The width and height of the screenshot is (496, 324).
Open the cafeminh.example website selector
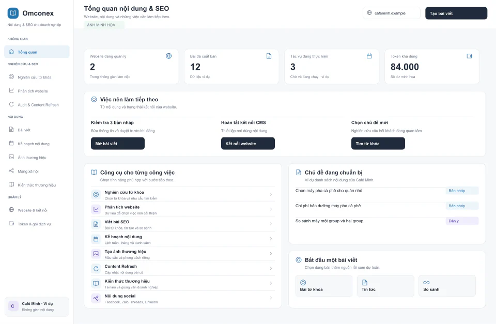(x=391, y=13)
